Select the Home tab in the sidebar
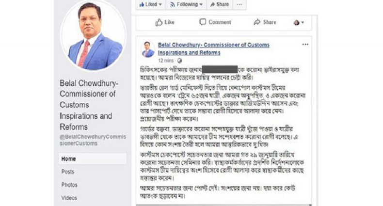The image size is (383, 206). [68, 158]
